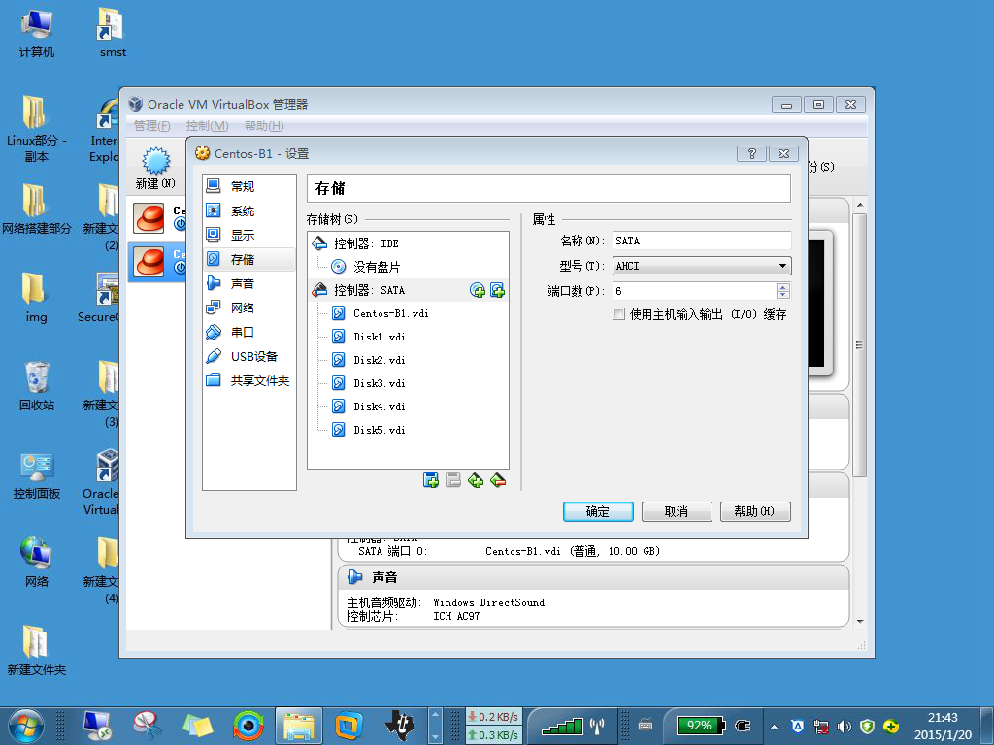This screenshot has height=745, width=994.
Task: Open the 控制(M) menu in VirtualBox
Action: click(x=208, y=125)
